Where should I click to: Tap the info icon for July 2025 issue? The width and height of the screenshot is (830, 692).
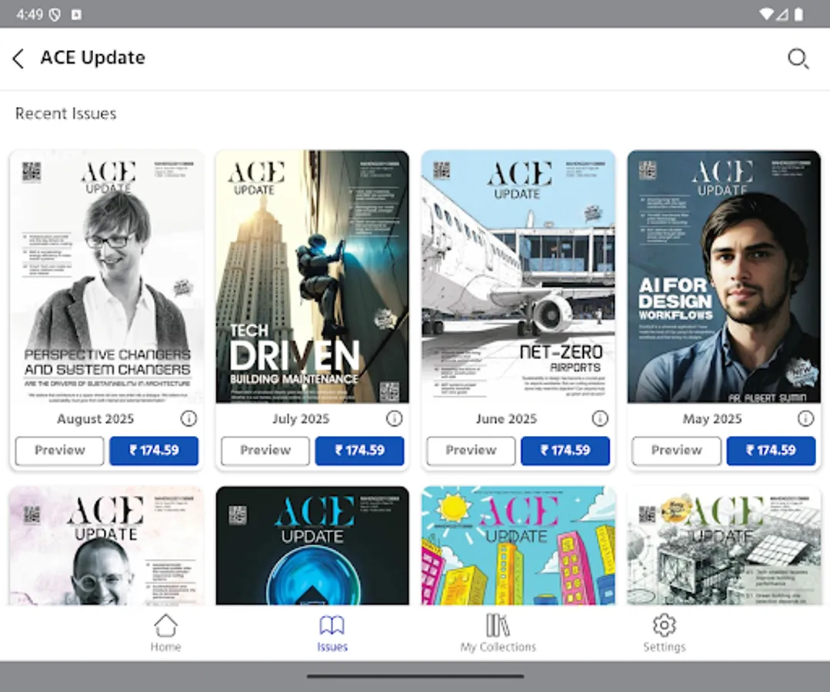(x=395, y=418)
